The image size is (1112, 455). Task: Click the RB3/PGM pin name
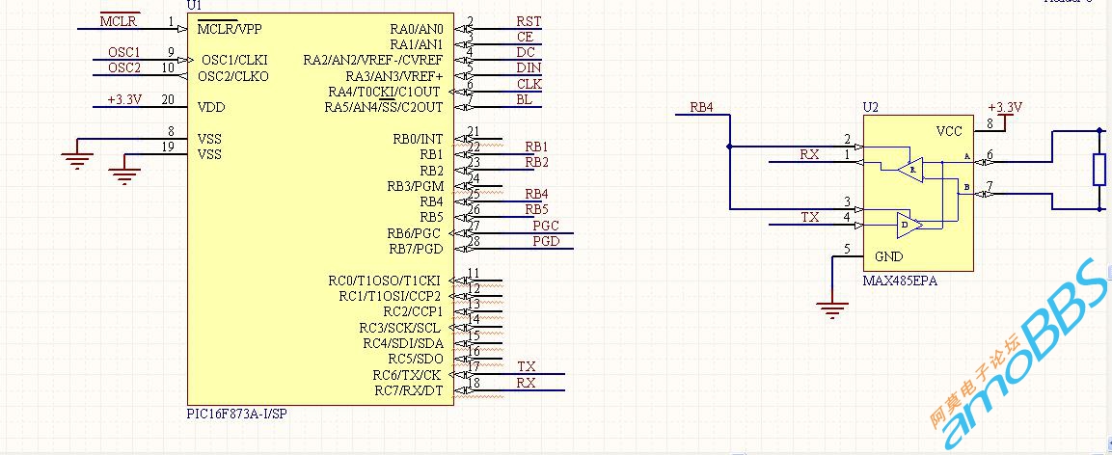click(416, 186)
